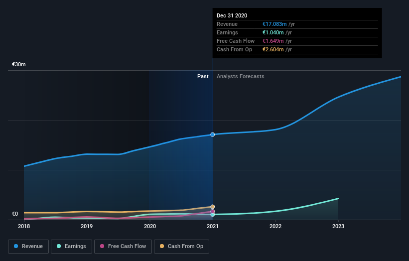Click the Dec 31 2020 tooltip date
This screenshot has width=409, height=261.
click(232, 15)
